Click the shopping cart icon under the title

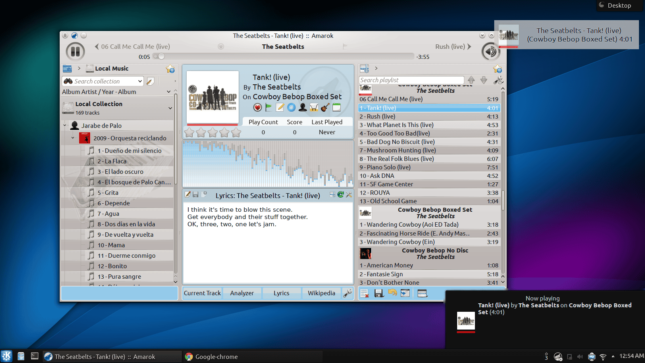pos(314,107)
